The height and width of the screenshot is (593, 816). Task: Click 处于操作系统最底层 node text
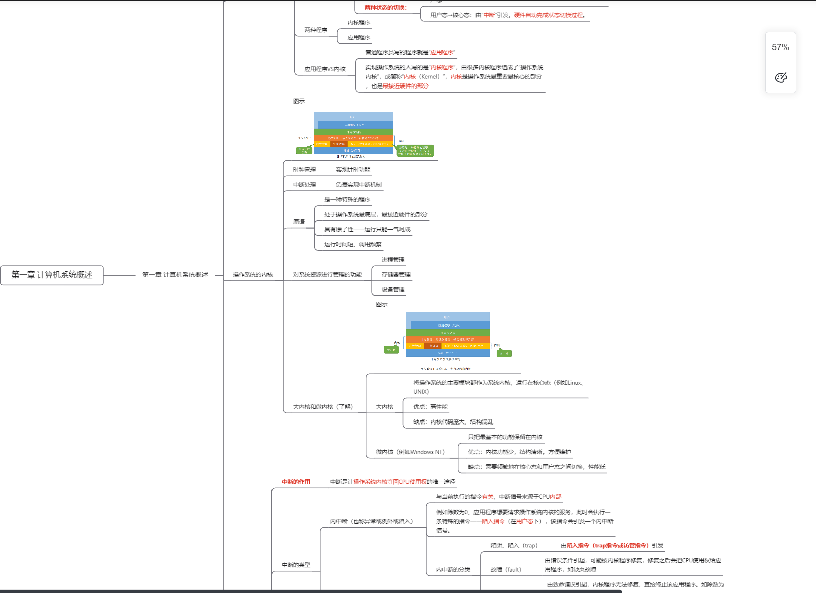[x=376, y=215]
